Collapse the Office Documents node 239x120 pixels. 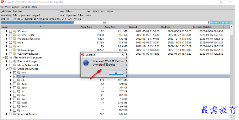pyautogui.click(x=7, y=69)
